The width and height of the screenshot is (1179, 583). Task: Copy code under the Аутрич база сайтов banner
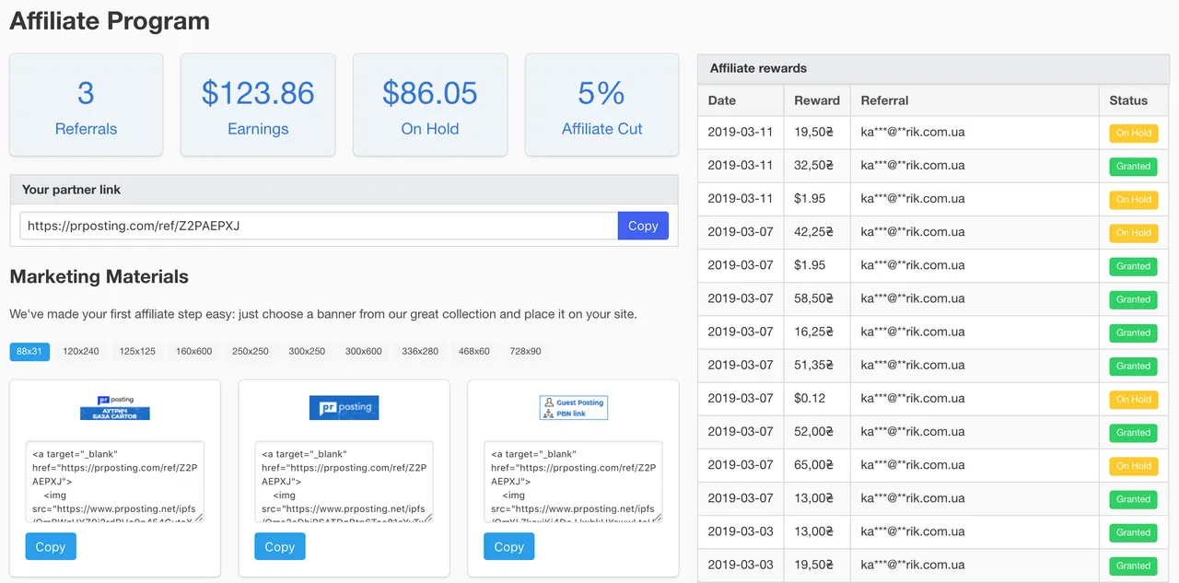point(51,546)
